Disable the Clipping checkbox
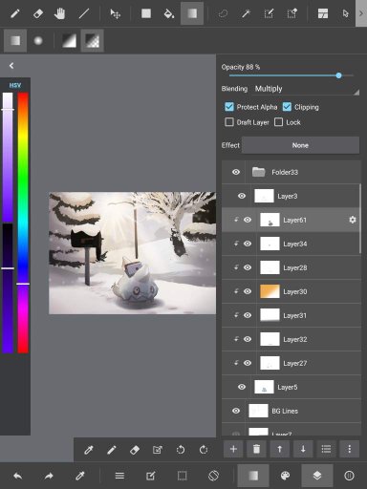This screenshot has height=489, width=367. 287,107
